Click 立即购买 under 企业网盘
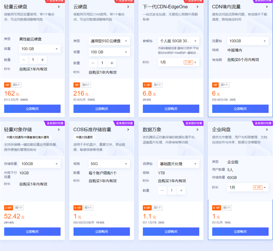Image resolution: width=273 pixels, height=251 pixels. pos(240,232)
